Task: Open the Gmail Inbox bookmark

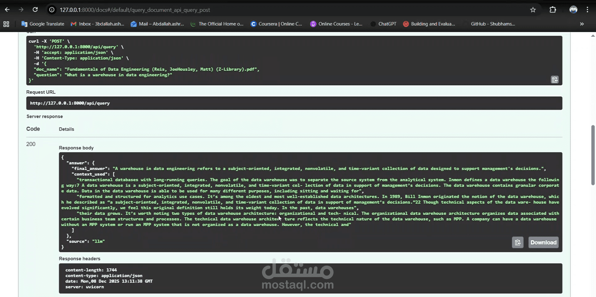Action: coord(97,24)
